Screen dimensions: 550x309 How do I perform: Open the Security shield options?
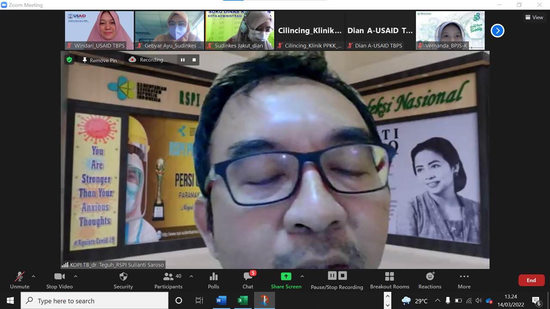coord(123,280)
